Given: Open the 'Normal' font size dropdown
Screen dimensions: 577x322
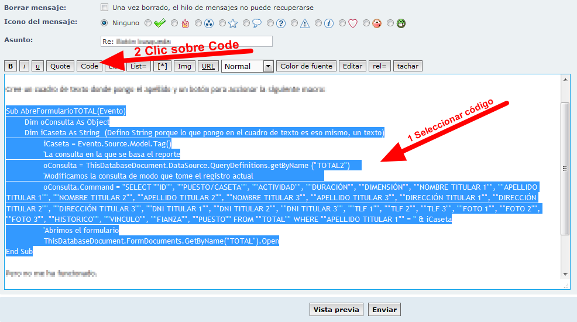Looking at the screenshot, I should [247, 66].
